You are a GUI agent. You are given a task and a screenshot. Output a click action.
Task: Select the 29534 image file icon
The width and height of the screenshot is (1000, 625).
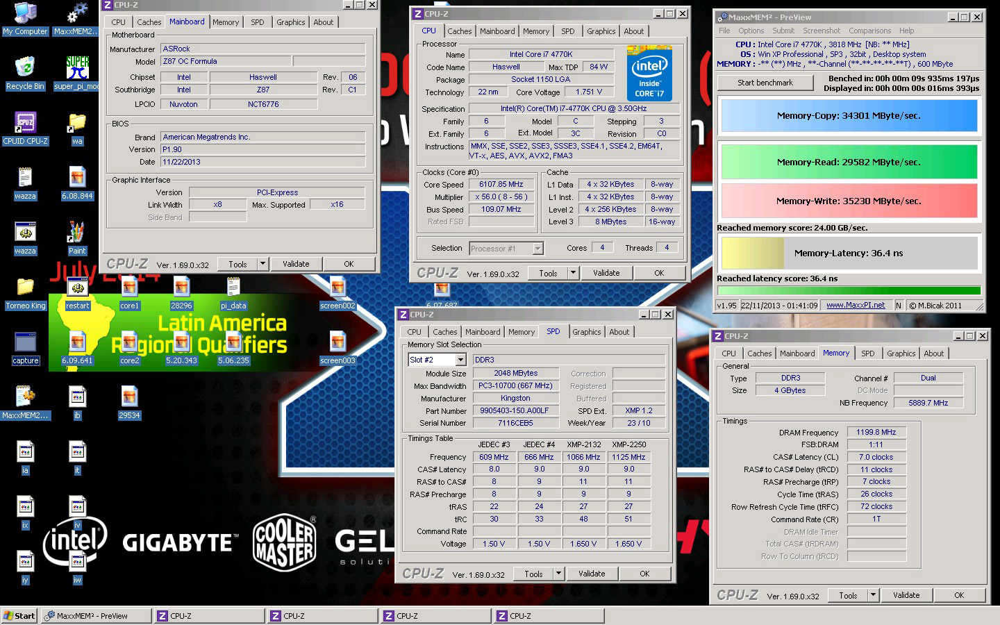(x=129, y=402)
